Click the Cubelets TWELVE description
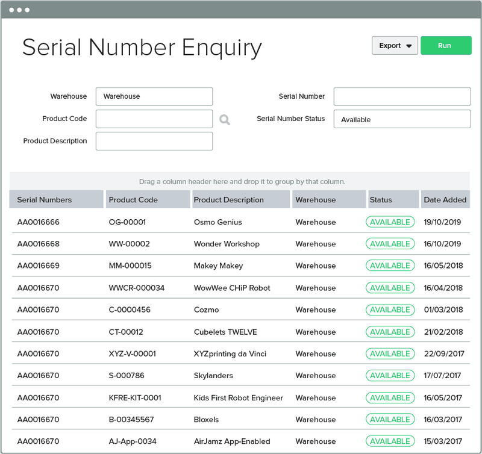This screenshot has width=482, height=454. (225, 332)
